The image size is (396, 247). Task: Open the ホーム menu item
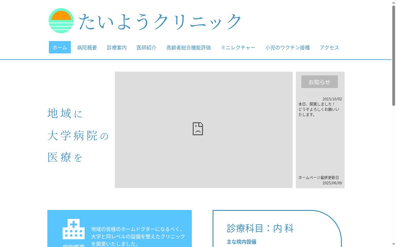(x=60, y=47)
